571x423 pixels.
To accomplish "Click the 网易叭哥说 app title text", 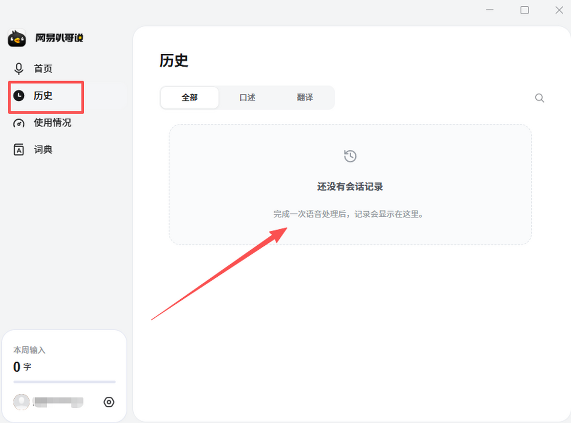I will [x=59, y=38].
